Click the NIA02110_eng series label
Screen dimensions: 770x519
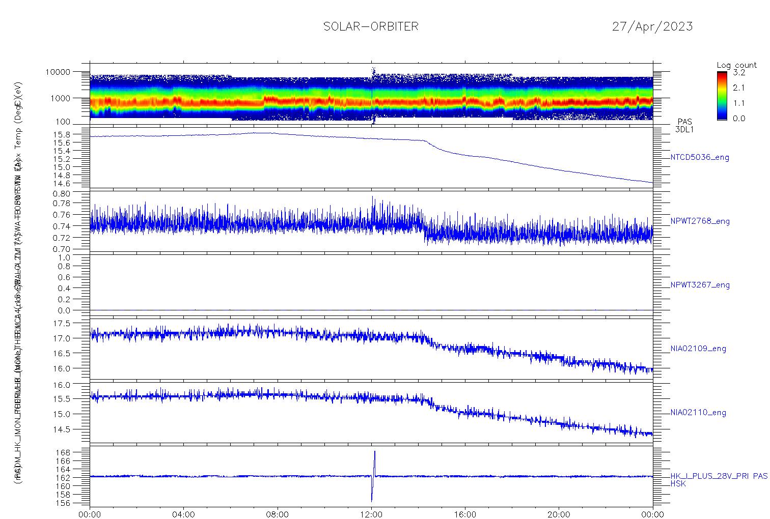[698, 413]
